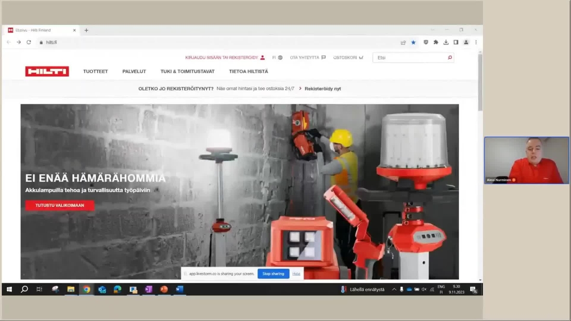Follow the Rekisteröidy nyt link

coord(322,89)
